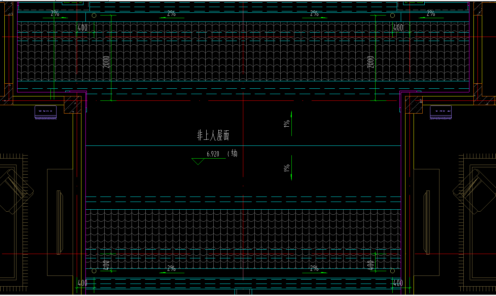
Task: Select the drain circle at top-left gutter
Action: 94,15
